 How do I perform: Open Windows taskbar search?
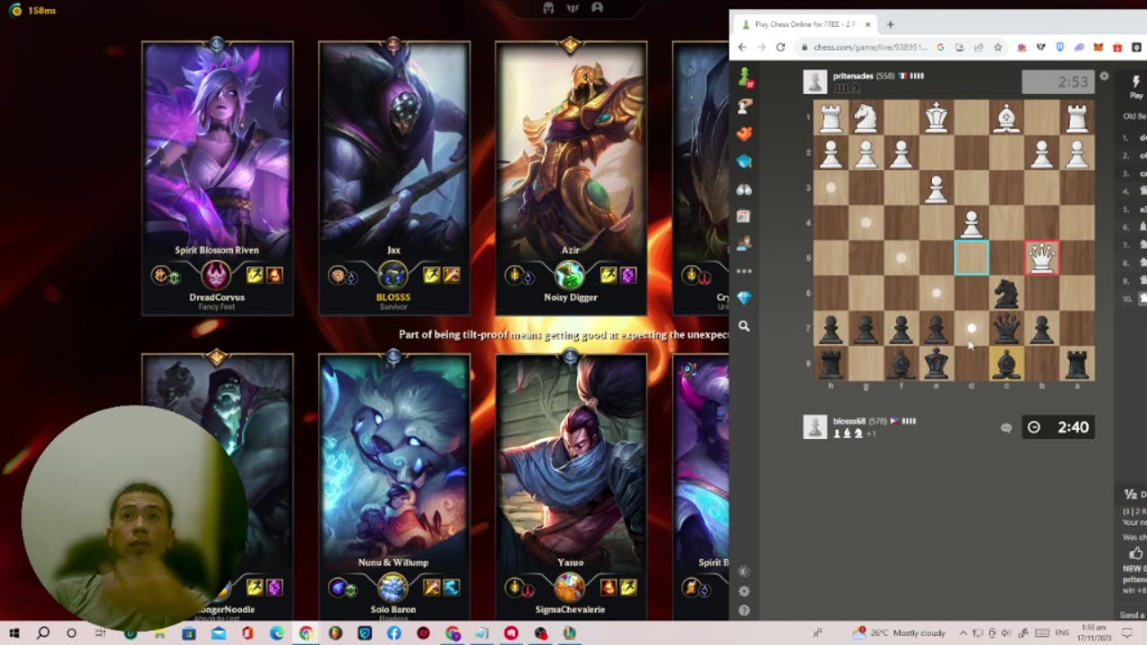click(42, 632)
